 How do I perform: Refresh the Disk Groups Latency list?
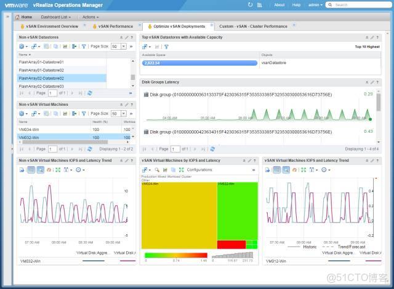(212, 149)
